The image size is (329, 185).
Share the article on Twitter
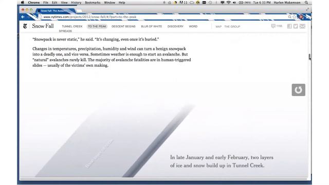(296, 26)
